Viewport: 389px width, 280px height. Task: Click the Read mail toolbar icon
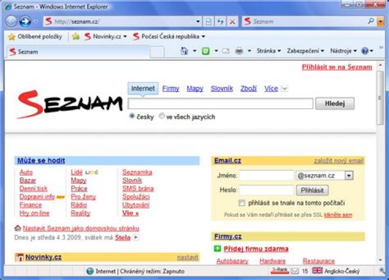point(225,51)
